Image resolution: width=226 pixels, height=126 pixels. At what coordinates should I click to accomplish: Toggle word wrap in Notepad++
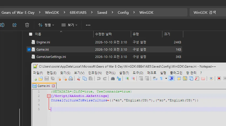click(155, 79)
